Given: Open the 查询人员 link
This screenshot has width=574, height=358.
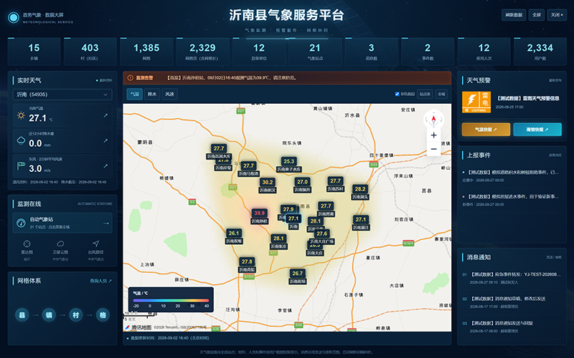Looking at the screenshot, I should (100, 281).
